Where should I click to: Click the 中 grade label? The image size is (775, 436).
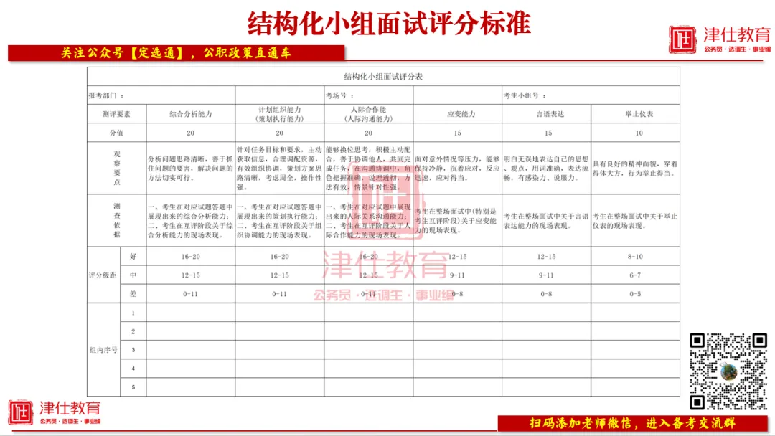pos(133,275)
